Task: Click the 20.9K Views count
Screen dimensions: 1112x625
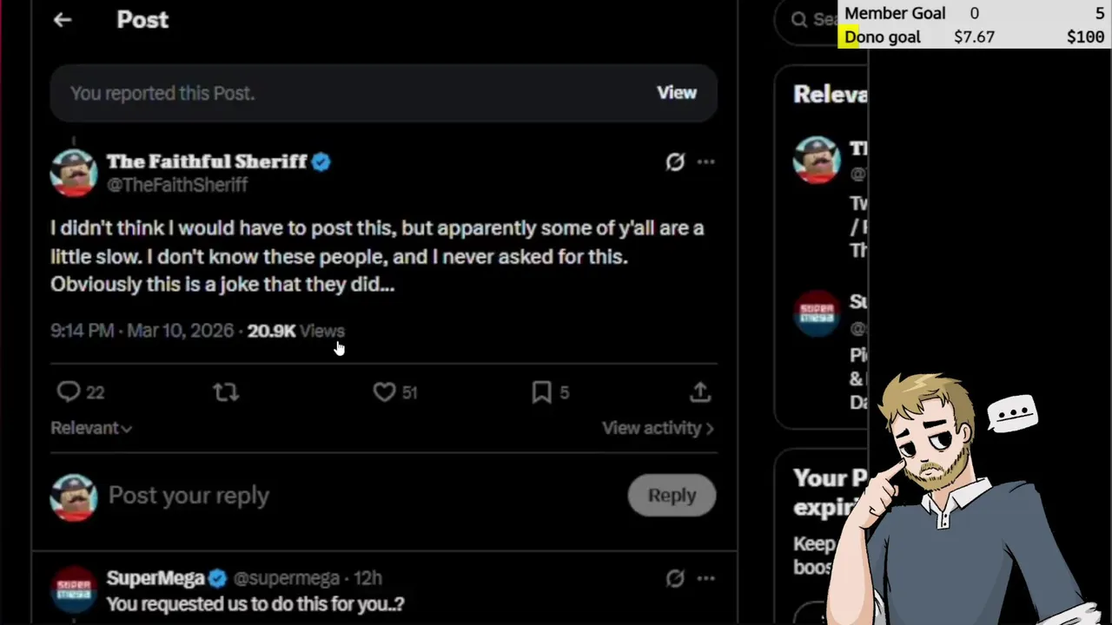Action: pos(295,331)
